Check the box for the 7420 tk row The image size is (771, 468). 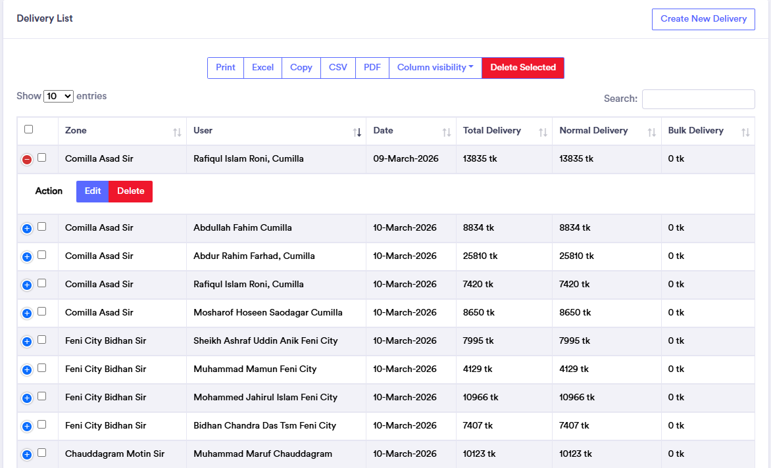click(x=42, y=283)
